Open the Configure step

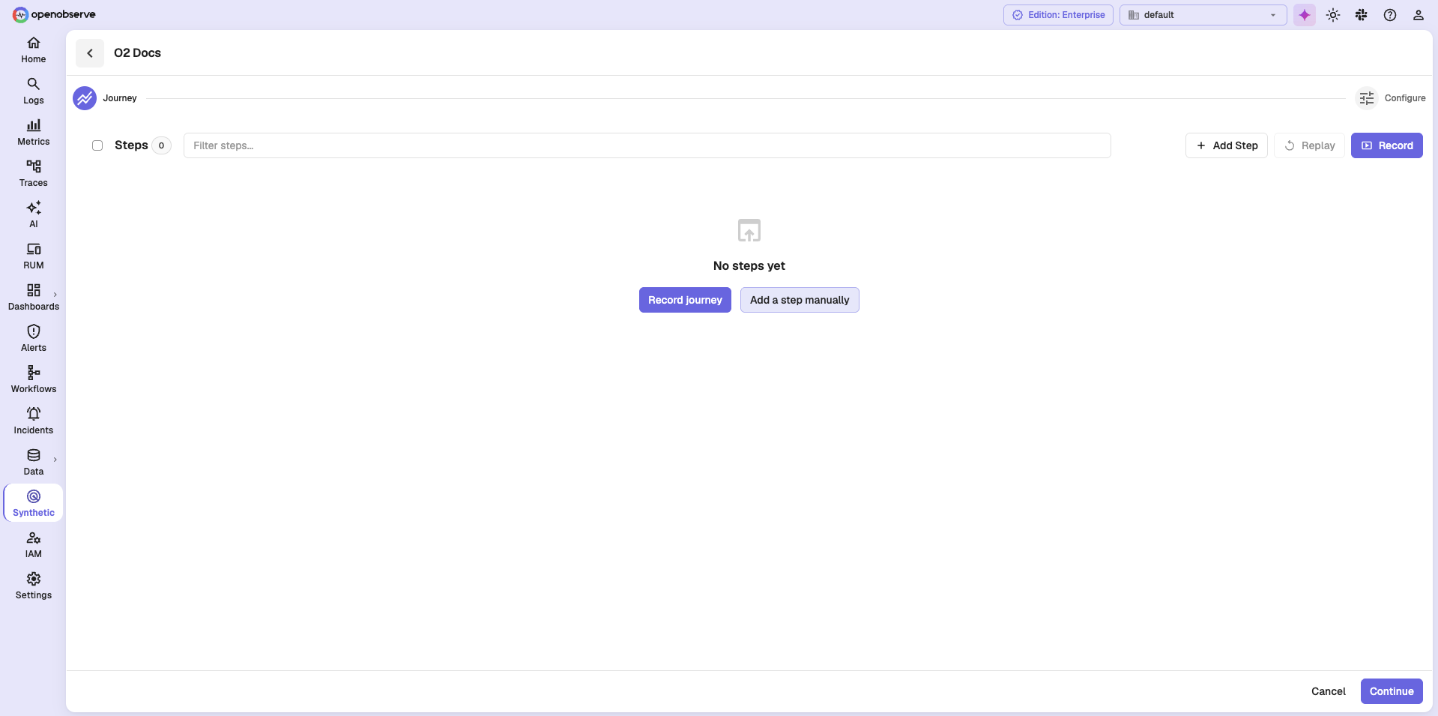[x=1391, y=98]
